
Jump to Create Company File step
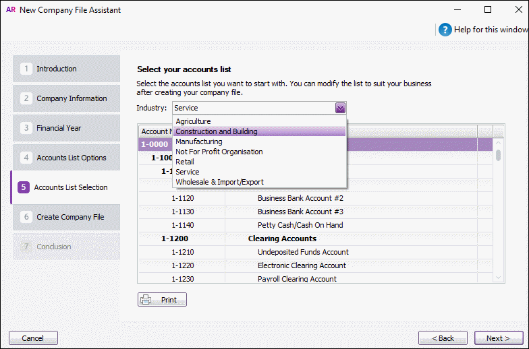(x=65, y=217)
